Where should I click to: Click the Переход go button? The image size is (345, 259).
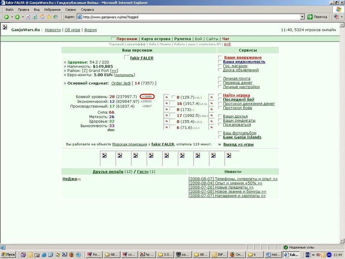[317, 17]
